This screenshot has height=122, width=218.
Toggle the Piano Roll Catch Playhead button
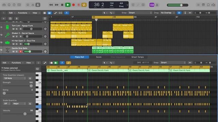tap(62, 63)
